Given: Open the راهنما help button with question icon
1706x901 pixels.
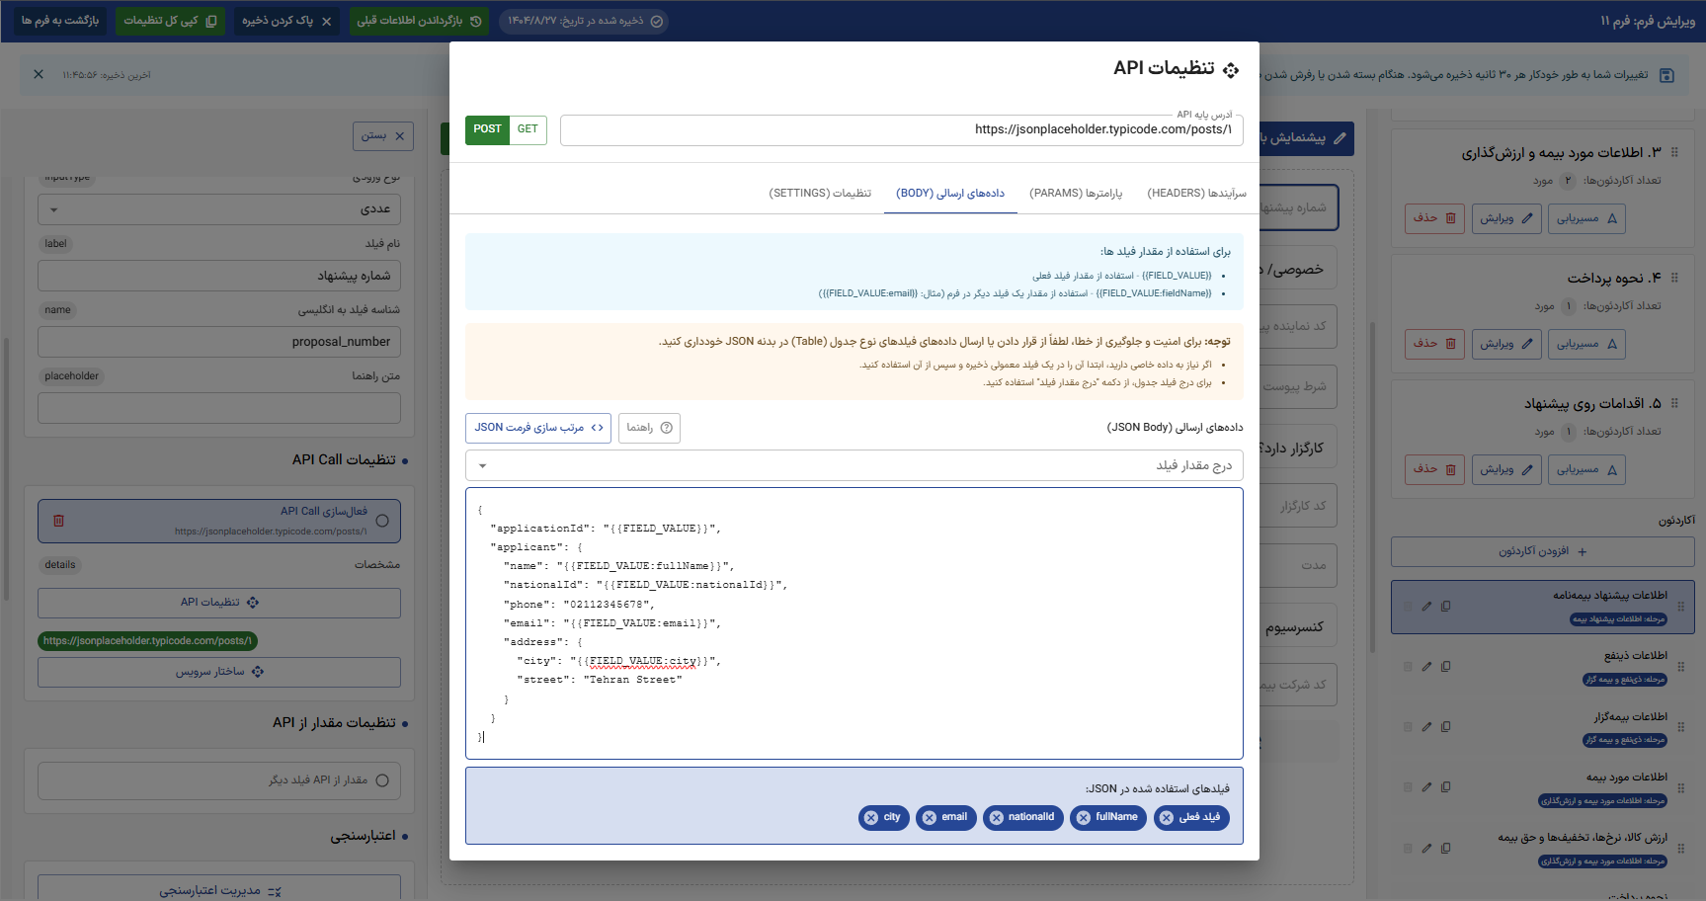Looking at the screenshot, I should [x=649, y=428].
